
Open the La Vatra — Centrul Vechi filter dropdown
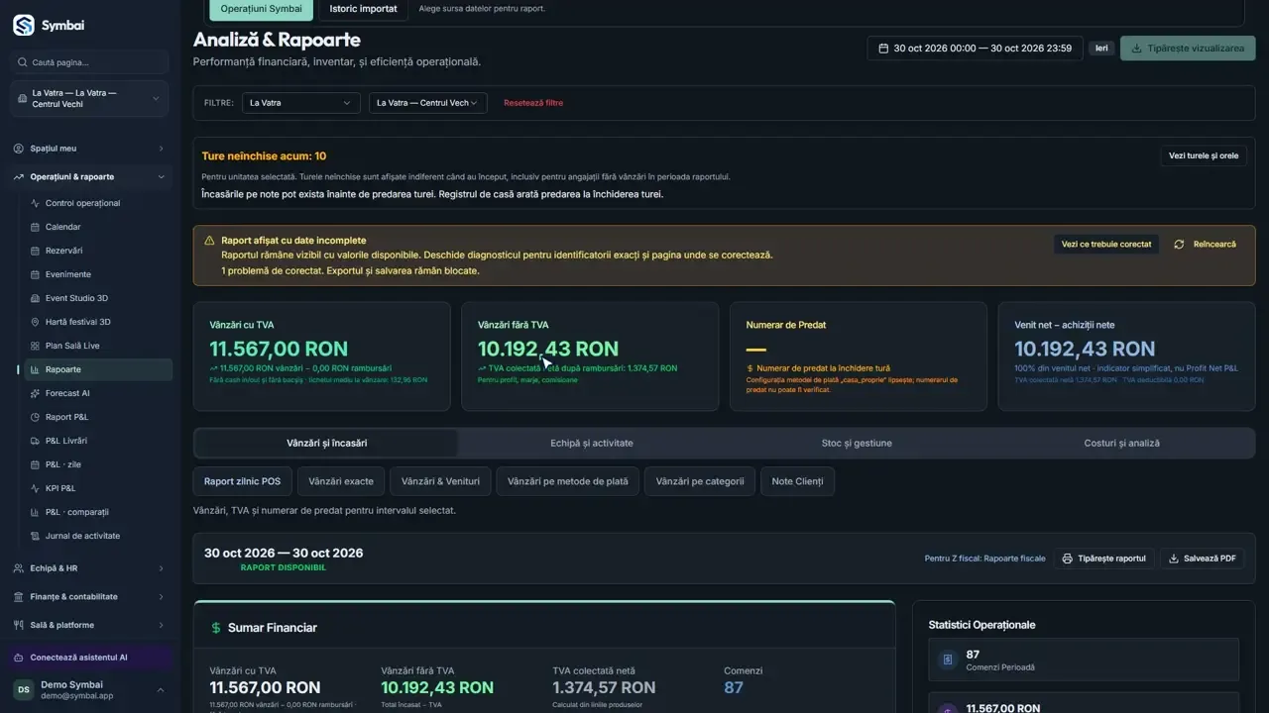pos(427,103)
